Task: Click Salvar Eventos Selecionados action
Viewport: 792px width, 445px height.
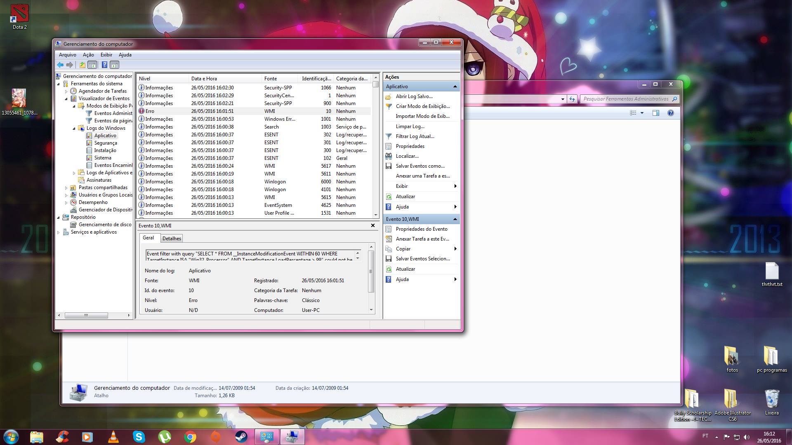Action: [423, 259]
